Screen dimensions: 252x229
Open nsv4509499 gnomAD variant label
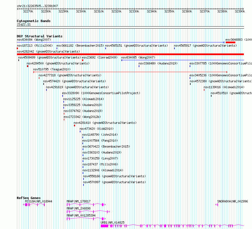50,57
